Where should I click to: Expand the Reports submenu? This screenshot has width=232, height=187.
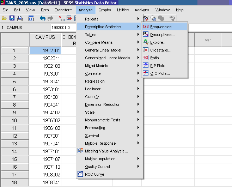pyautogui.click(x=110, y=19)
